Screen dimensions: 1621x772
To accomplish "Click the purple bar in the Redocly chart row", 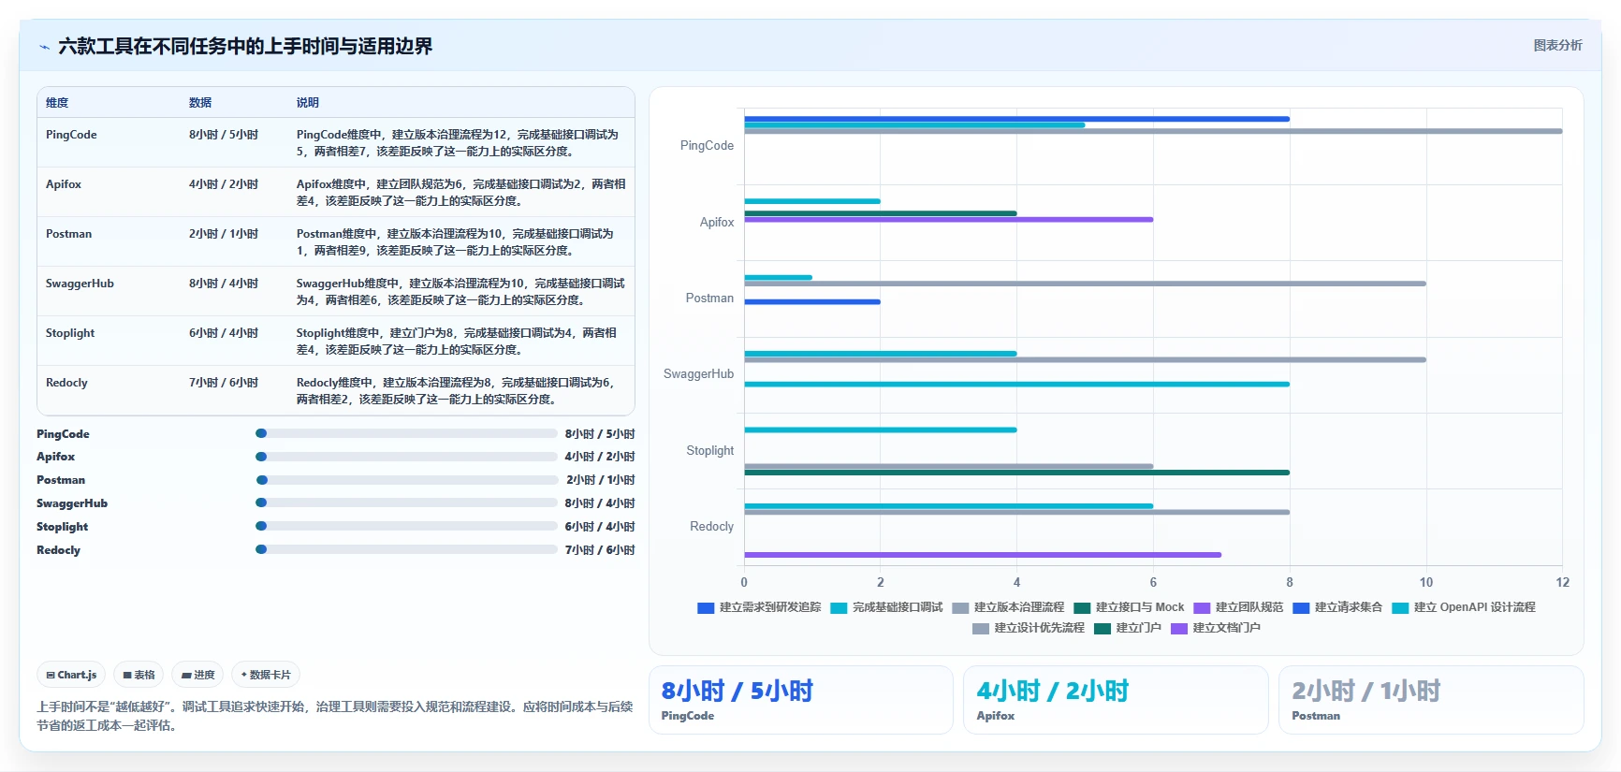I will [983, 555].
